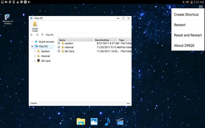
Task: Select Reset and Restart menu option
Action: (188, 35)
